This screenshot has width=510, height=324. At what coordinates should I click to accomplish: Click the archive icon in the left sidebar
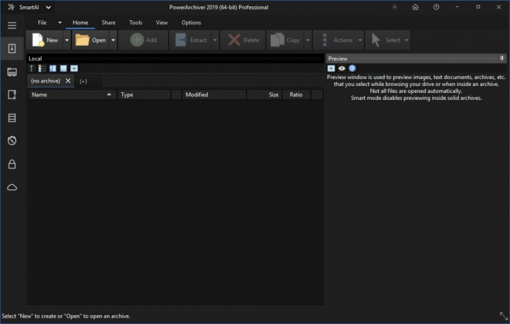[11, 48]
